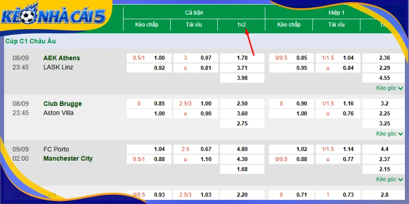Pick Aston Villa full-match handicap odds 1.00
409x204 pixels.
pos(149,114)
